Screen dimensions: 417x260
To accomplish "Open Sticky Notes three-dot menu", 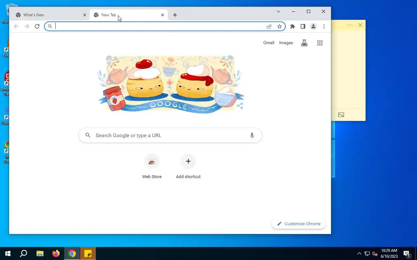I will pyautogui.click(x=350, y=25).
